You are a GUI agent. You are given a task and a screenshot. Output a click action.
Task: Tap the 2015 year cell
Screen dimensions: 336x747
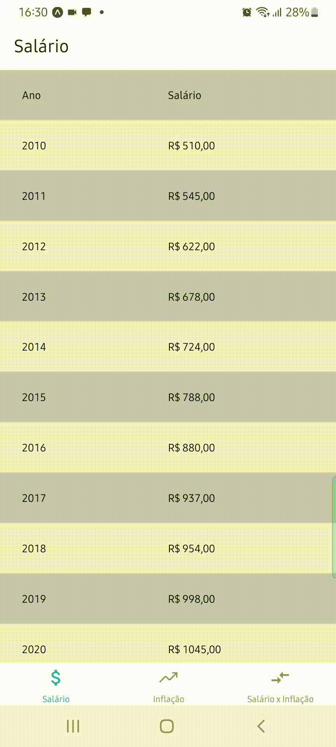click(x=34, y=397)
